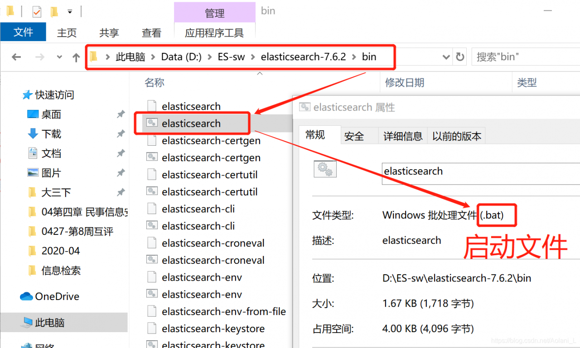Select OneDrive in navigation pane
Viewport: 580px width, 348px height.
coord(57,296)
